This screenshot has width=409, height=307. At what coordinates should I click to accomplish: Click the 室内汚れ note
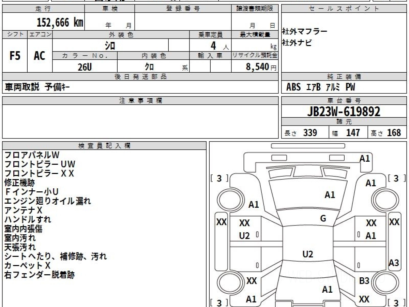point(20,238)
